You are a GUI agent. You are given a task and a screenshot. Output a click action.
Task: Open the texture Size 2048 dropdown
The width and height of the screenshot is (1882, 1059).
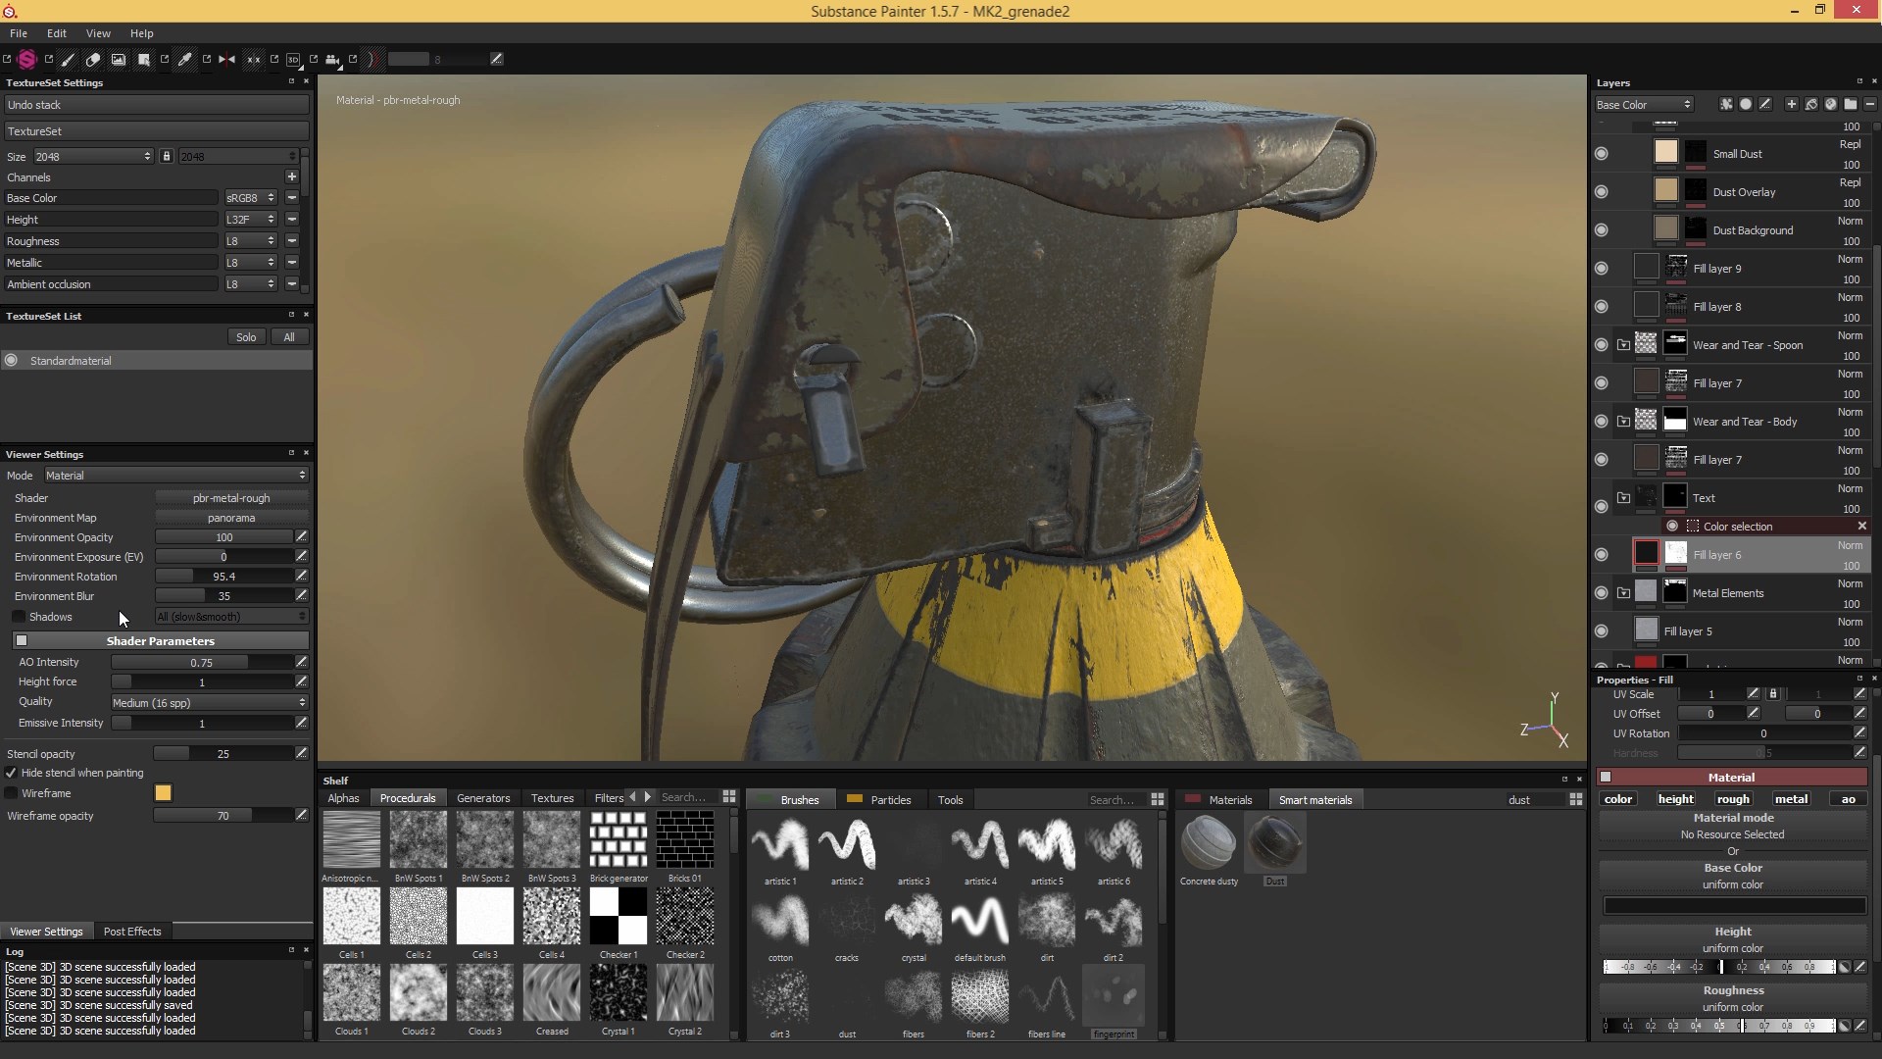93,157
